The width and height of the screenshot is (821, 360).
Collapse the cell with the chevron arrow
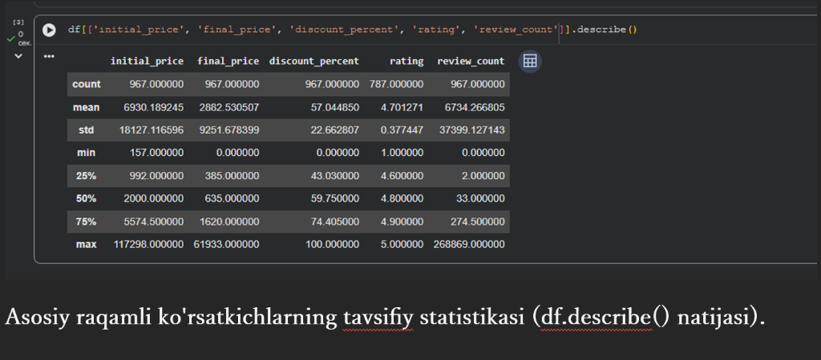18,56
